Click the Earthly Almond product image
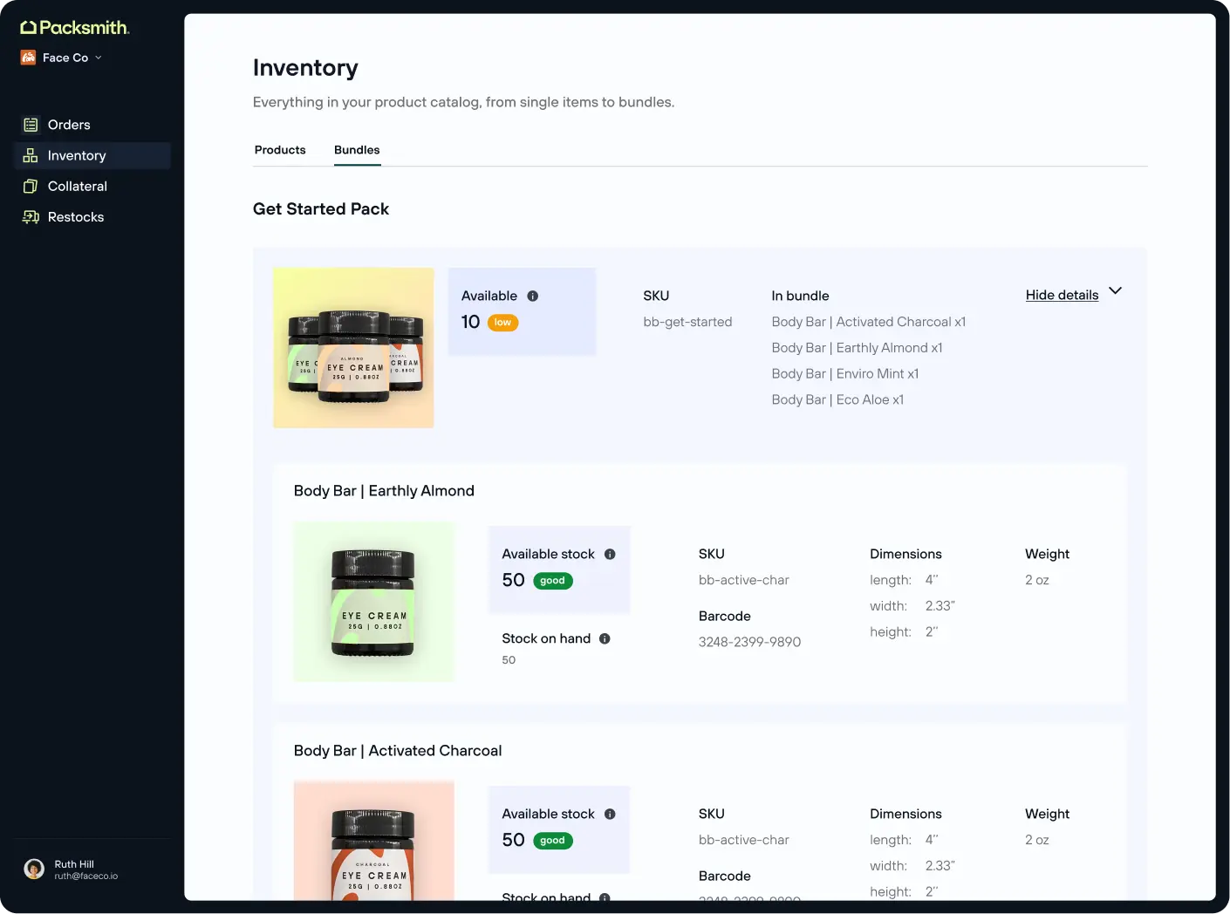 [x=374, y=602]
